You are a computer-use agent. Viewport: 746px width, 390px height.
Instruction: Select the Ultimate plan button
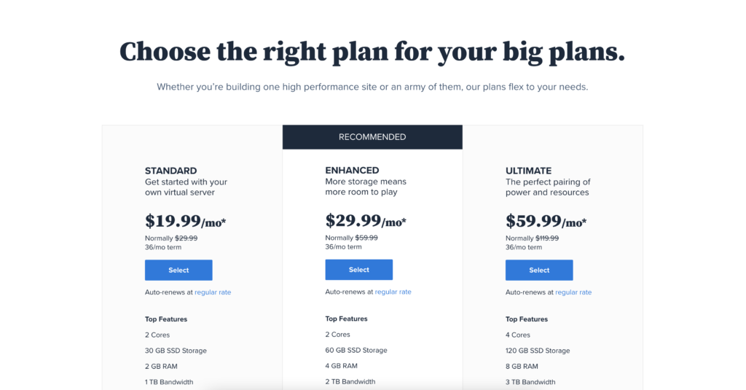tap(539, 270)
